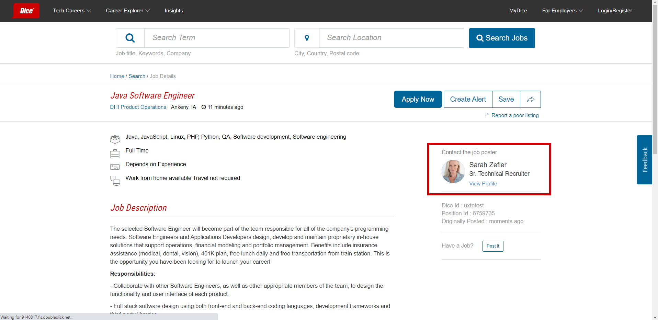Open the Feedback side tab

pos(645,159)
